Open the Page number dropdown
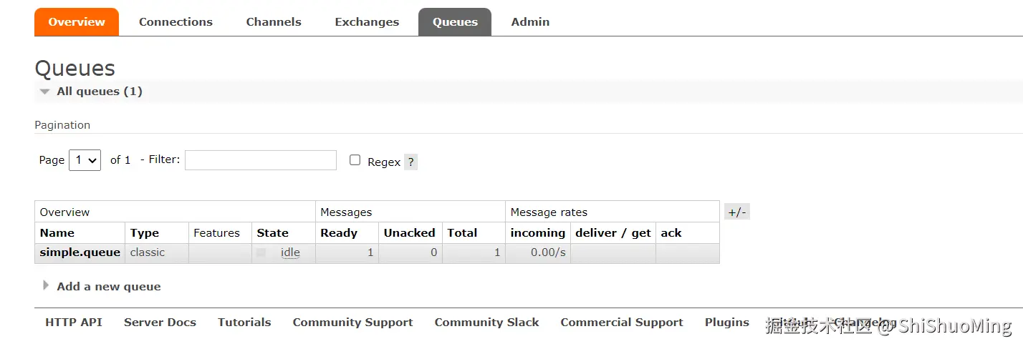The image size is (1023, 349). (85, 160)
